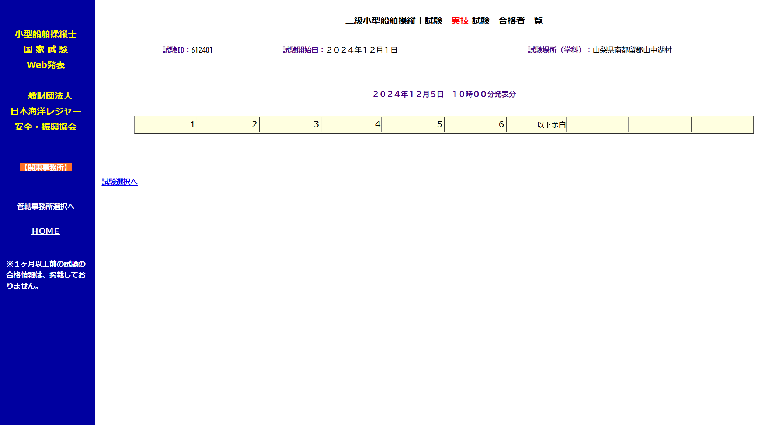This screenshot has height=425, width=776.
Task: Click the 試験ID：612401 label
Action: coord(187,50)
